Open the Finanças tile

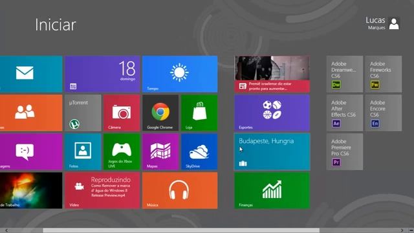coord(272,190)
